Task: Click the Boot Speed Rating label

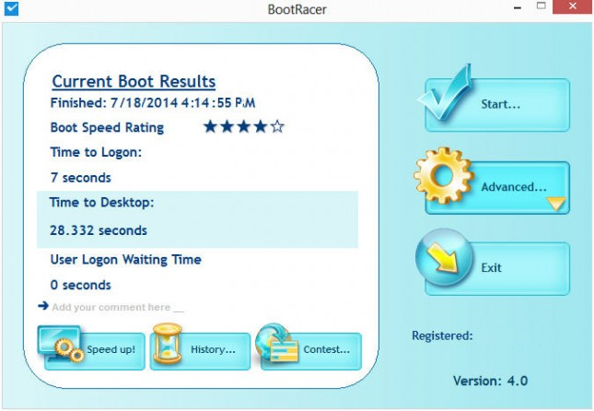Action: [107, 128]
